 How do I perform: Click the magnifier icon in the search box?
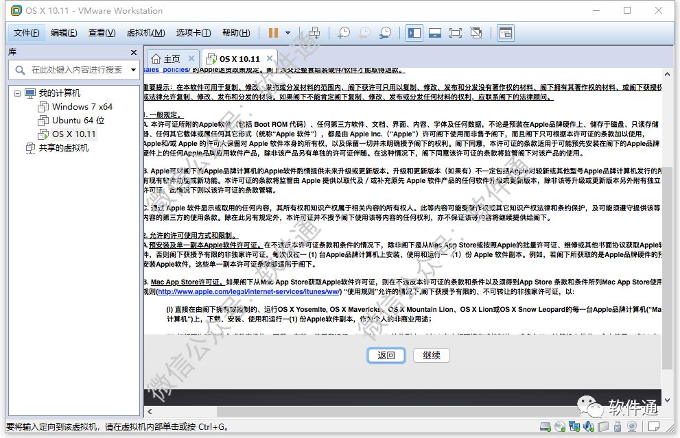[20, 70]
